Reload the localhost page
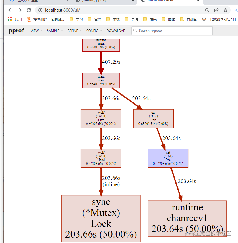Image resolution: width=238 pixels, height=243 pixels. pos(29,10)
